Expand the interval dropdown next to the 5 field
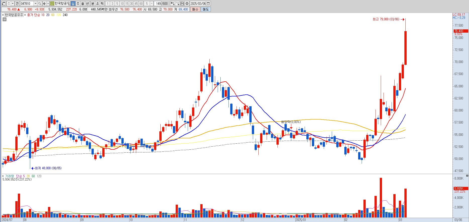This screenshot has height=222, width=469. (x=152, y=4)
